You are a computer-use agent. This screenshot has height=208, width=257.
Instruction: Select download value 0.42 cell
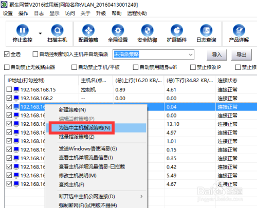point(172,167)
